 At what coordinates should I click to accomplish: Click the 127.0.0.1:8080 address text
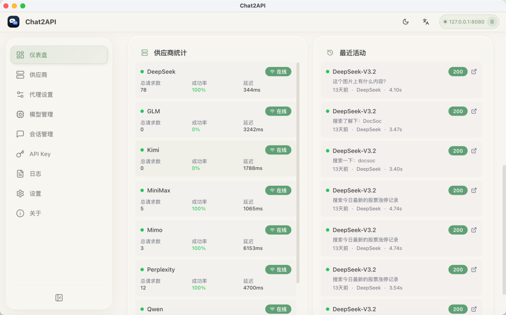click(x=466, y=22)
